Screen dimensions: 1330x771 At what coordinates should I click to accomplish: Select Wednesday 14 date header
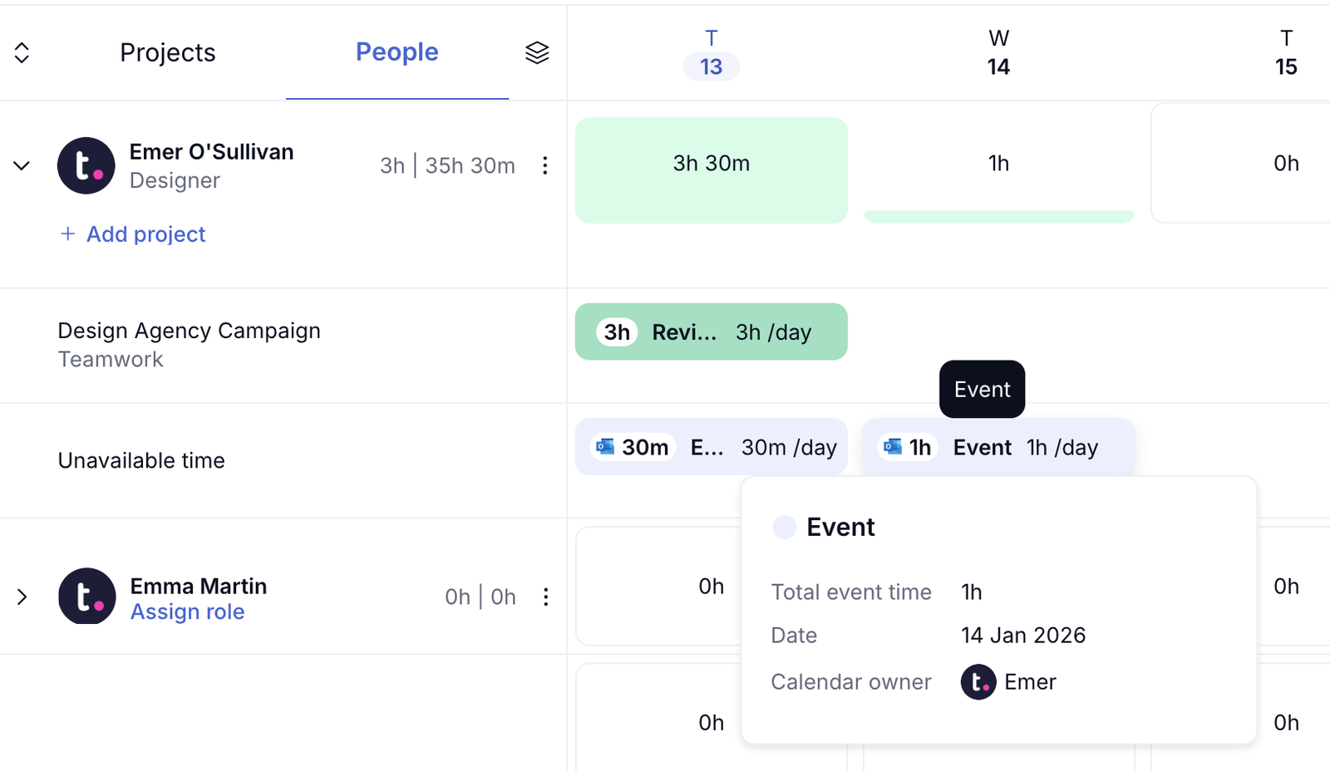pos(998,53)
